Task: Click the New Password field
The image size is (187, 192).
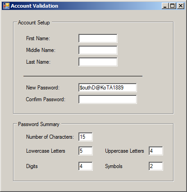Action: [108, 88]
